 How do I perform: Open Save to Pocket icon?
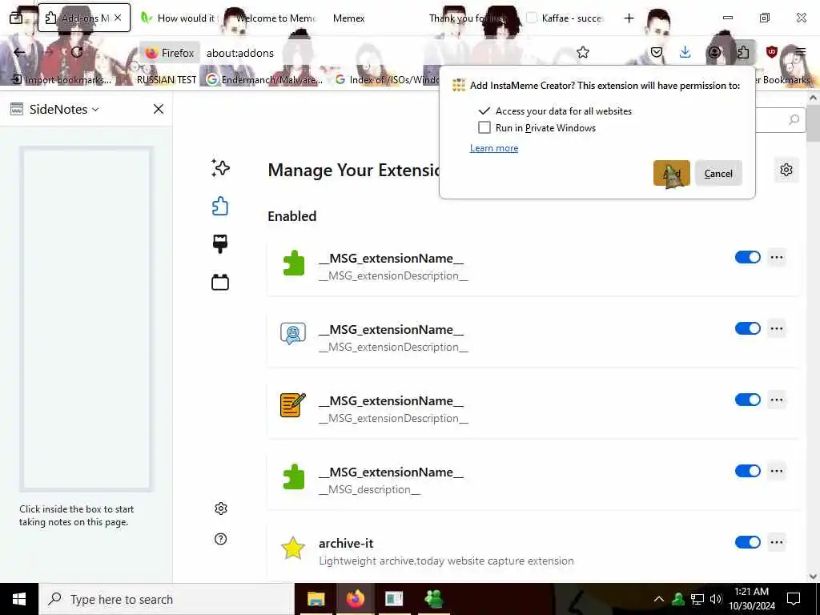point(657,52)
